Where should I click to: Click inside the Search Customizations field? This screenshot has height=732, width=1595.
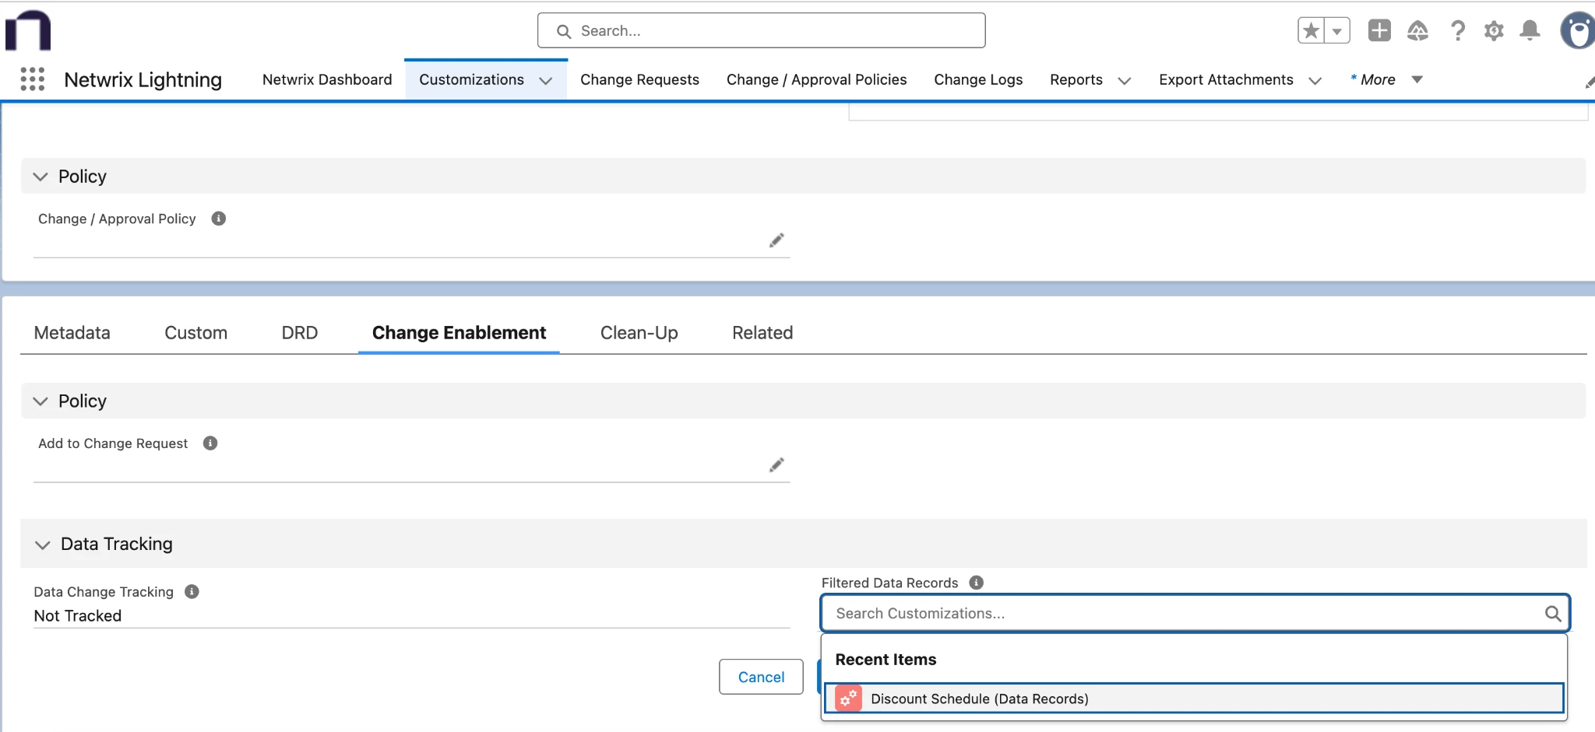point(1090,613)
